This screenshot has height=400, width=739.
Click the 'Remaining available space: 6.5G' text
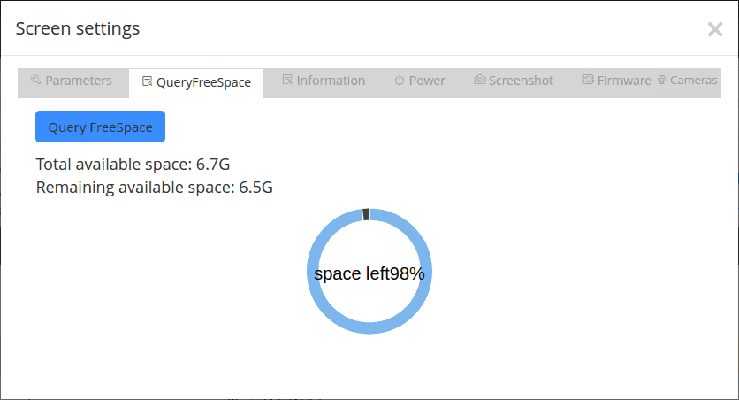155,188
